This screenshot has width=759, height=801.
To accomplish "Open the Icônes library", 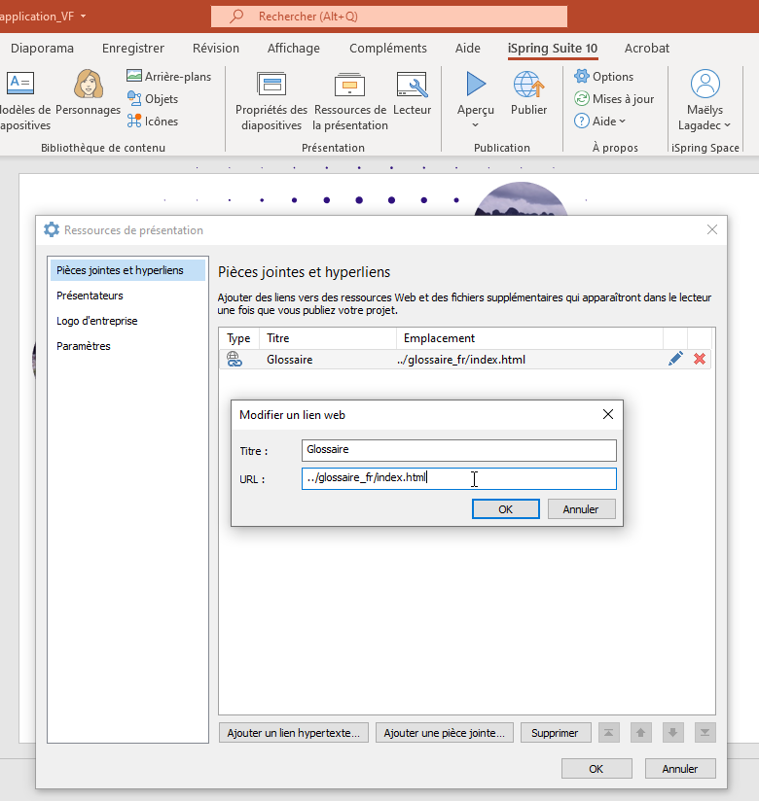I will pyautogui.click(x=153, y=122).
